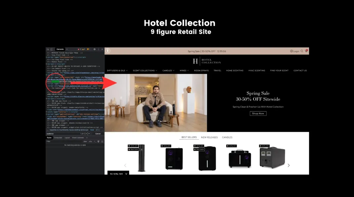Select the Best Sellers product tab
Viewport: 354px width, 197px height.
[x=189, y=137]
